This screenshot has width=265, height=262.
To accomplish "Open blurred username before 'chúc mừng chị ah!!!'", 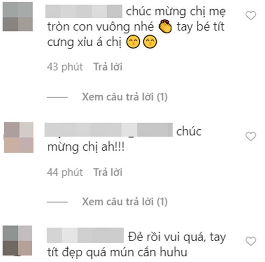I will (109, 130).
